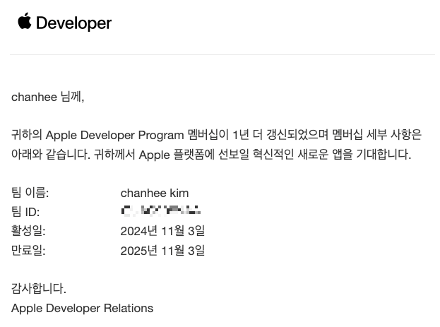Click the blurred team ID value

click(161, 210)
